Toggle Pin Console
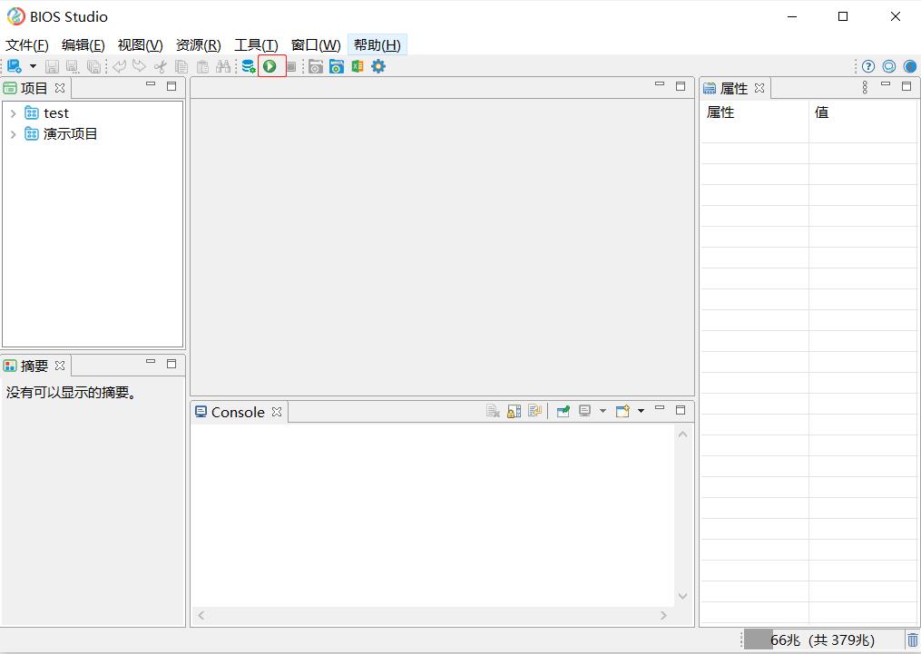Image resolution: width=921 pixels, height=654 pixels. 563,411
